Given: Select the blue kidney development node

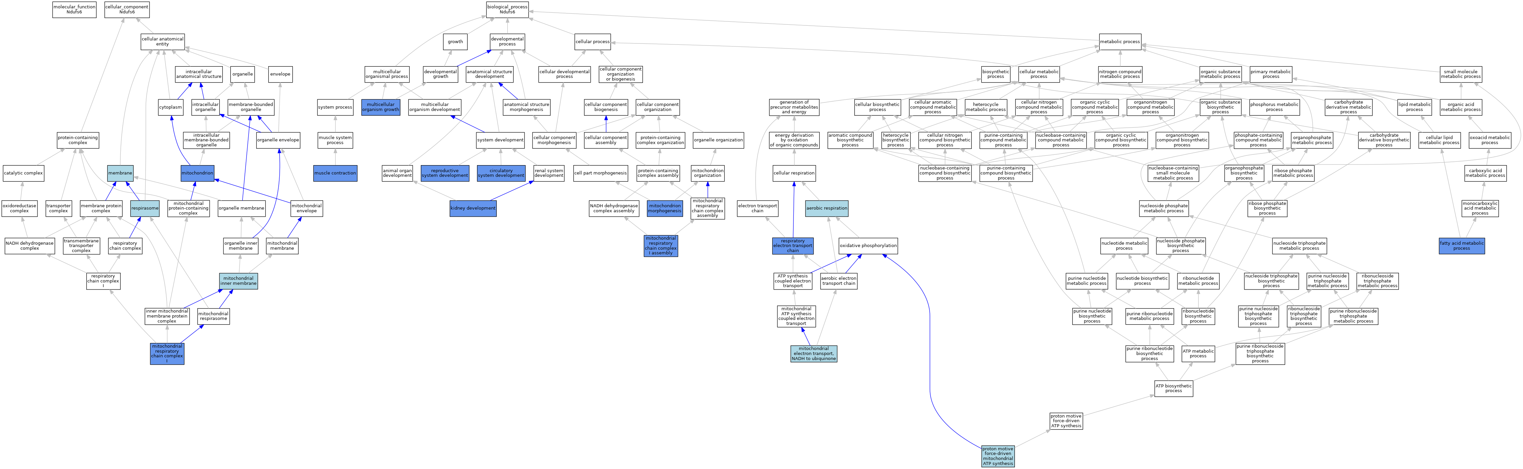Looking at the screenshot, I should [x=472, y=209].
